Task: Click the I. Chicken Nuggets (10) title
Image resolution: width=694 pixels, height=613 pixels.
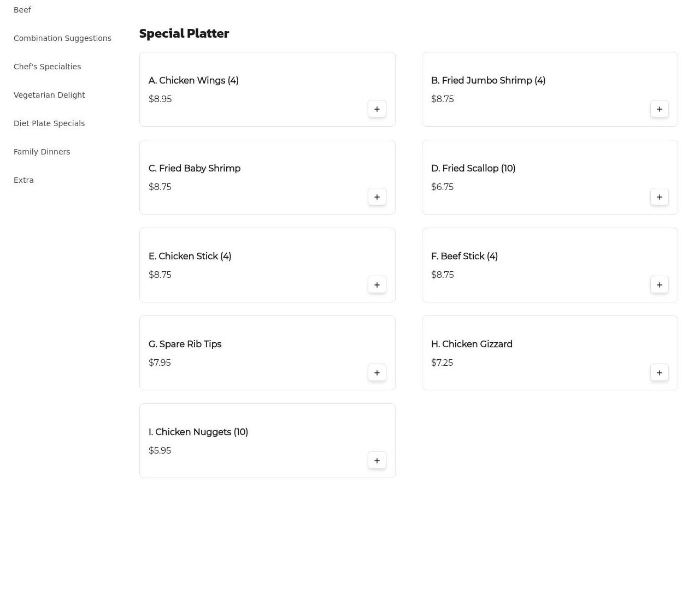Action: pos(198,432)
